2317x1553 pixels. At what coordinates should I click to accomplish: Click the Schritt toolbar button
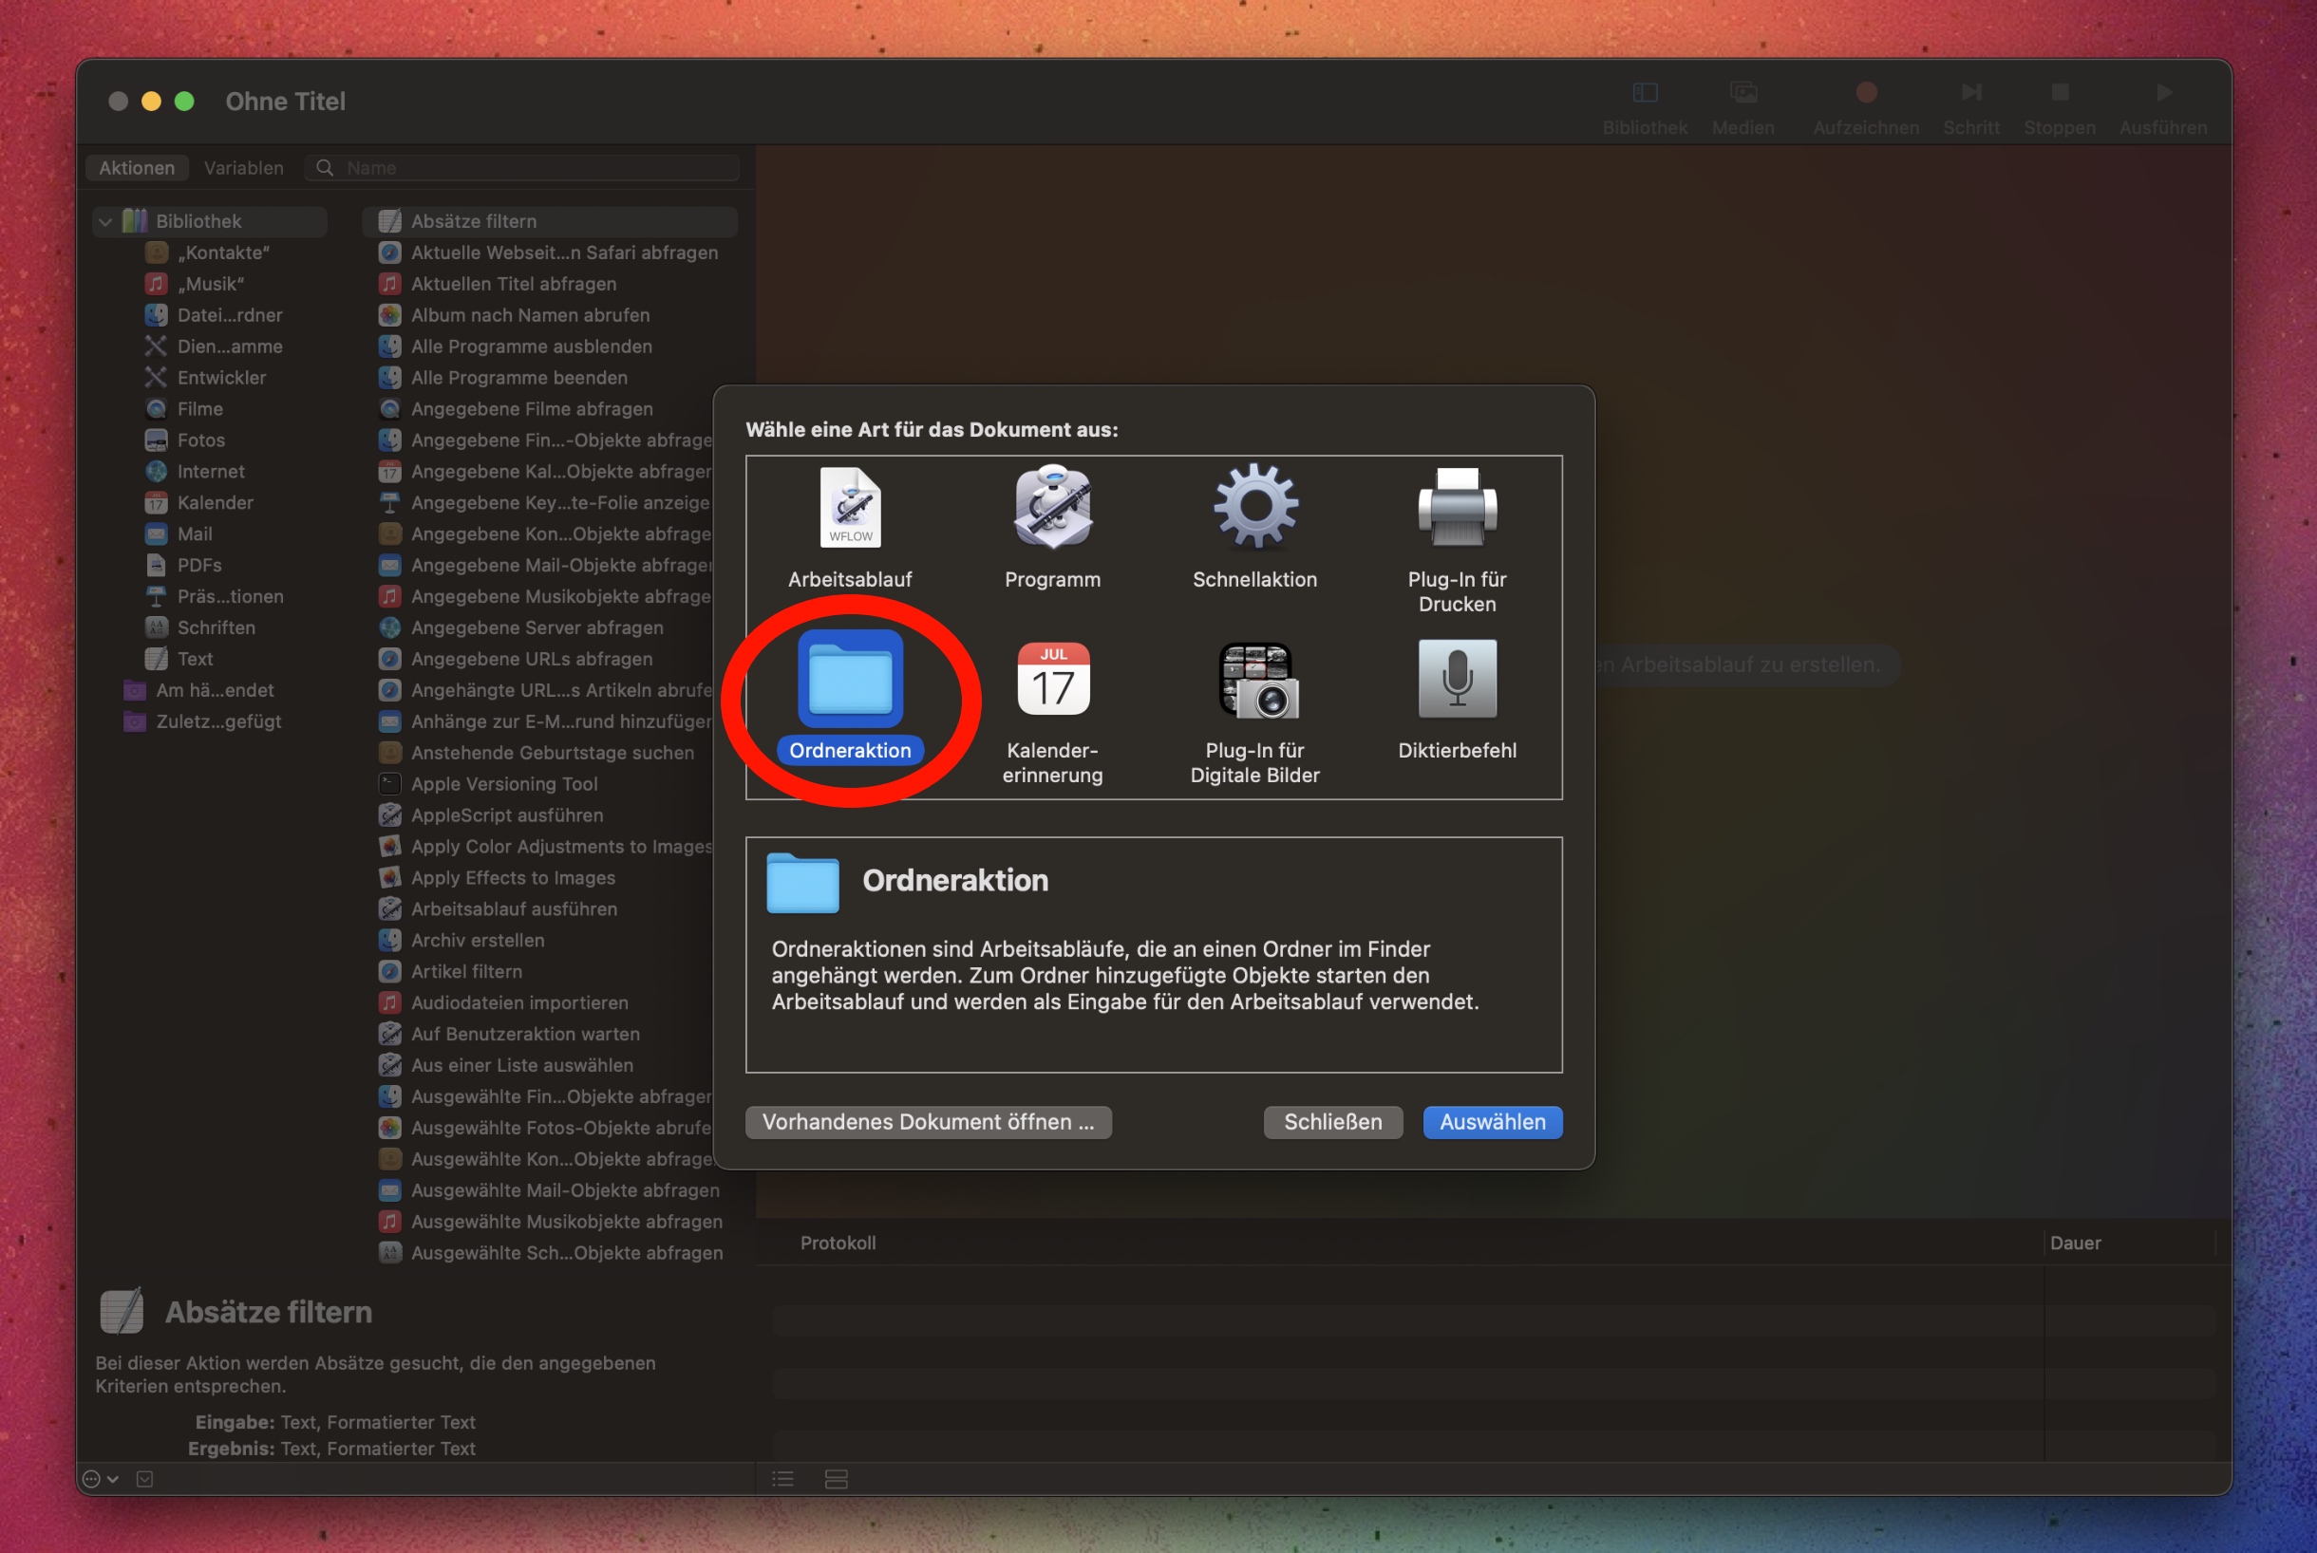tap(1970, 108)
